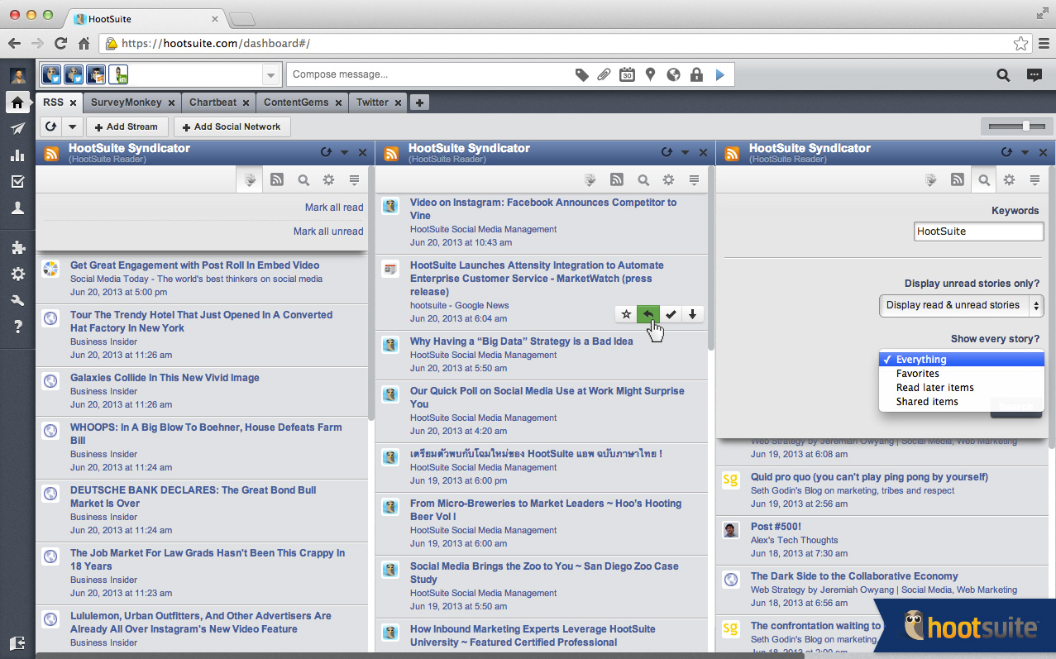Add location with the pin icon
This screenshot has height=659, width=1056.
[x=651, y=74]
